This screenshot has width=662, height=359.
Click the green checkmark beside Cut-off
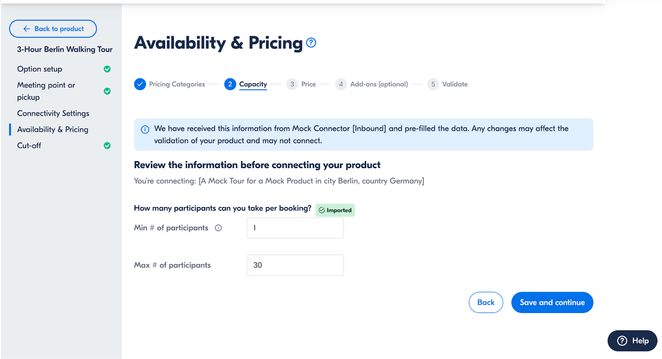[x=107, y=146]
